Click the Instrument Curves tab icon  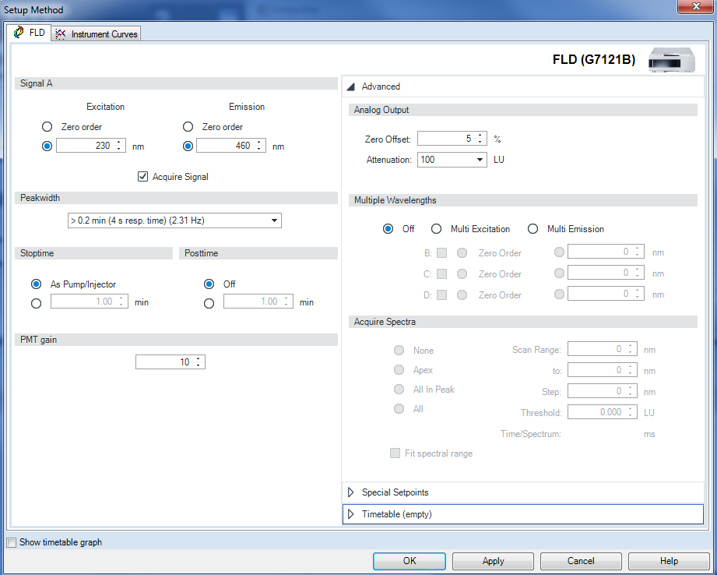coord(61,34)
